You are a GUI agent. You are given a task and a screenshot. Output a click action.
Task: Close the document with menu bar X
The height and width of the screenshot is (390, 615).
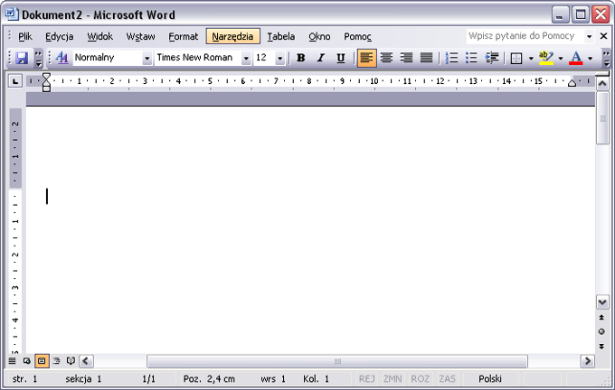click(x=603, y=36)
